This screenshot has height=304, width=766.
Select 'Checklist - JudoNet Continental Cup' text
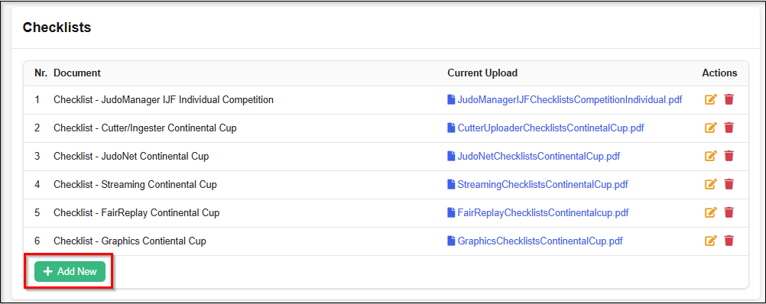click(131, 157)
